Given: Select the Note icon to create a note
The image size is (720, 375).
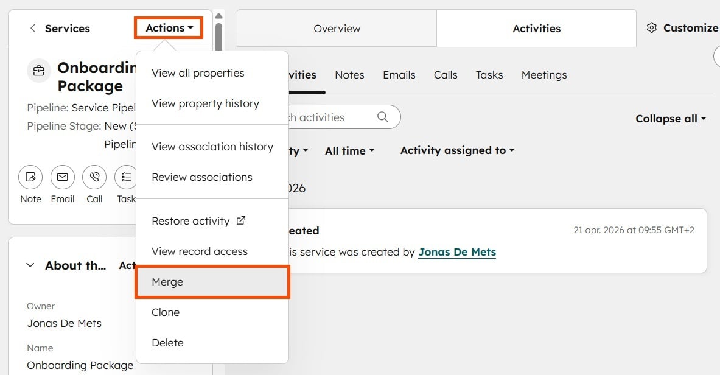Looking at the screenshot, I should [x=30, y=177].
